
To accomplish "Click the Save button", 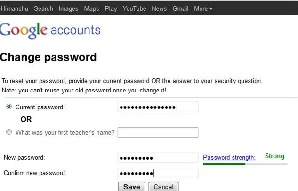I will click(131, 187).
